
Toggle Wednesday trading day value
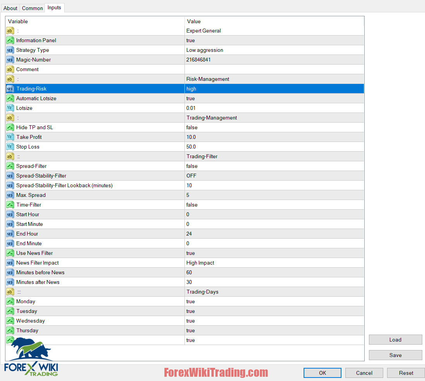(x=274, y=321)
